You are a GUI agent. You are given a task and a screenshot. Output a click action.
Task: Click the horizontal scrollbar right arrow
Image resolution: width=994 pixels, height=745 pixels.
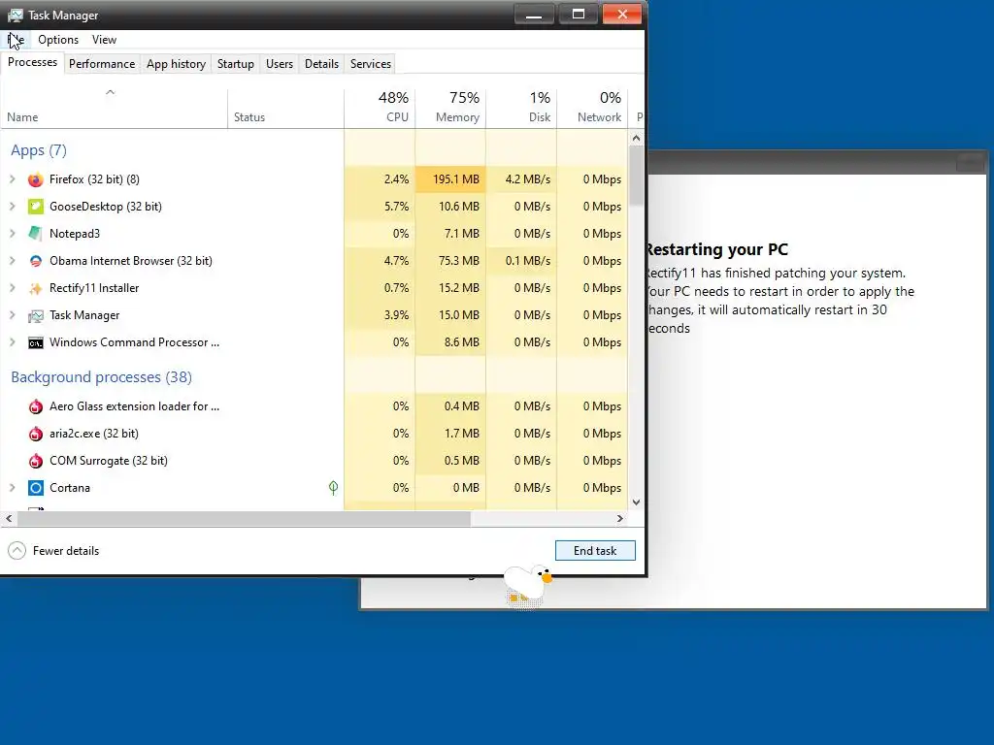pos(620,518)
